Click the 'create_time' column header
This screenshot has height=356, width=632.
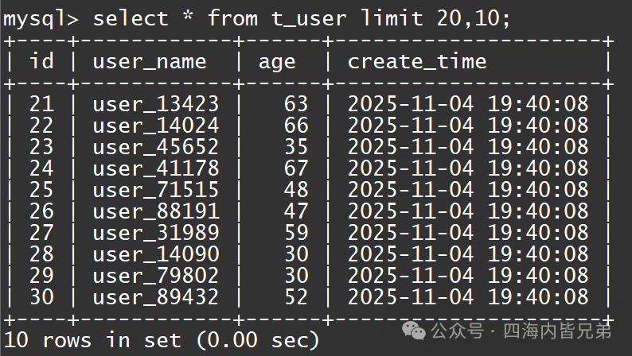(417, 62)
